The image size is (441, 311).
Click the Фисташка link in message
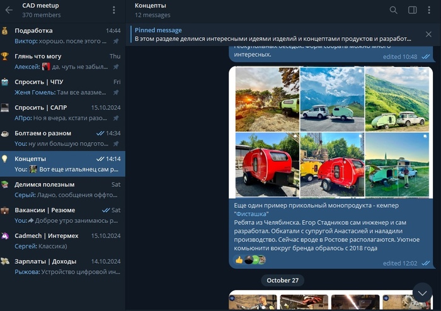tap(252, 215)
